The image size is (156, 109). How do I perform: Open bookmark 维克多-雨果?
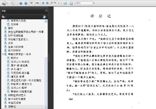[x=17, y=77]
